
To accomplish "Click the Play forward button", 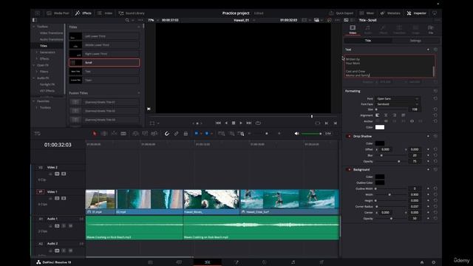I will [x=241, y=123].
